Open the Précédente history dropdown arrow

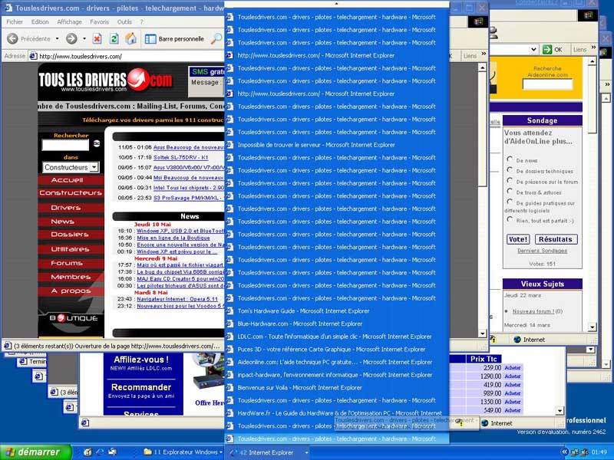tap(57, 39)
